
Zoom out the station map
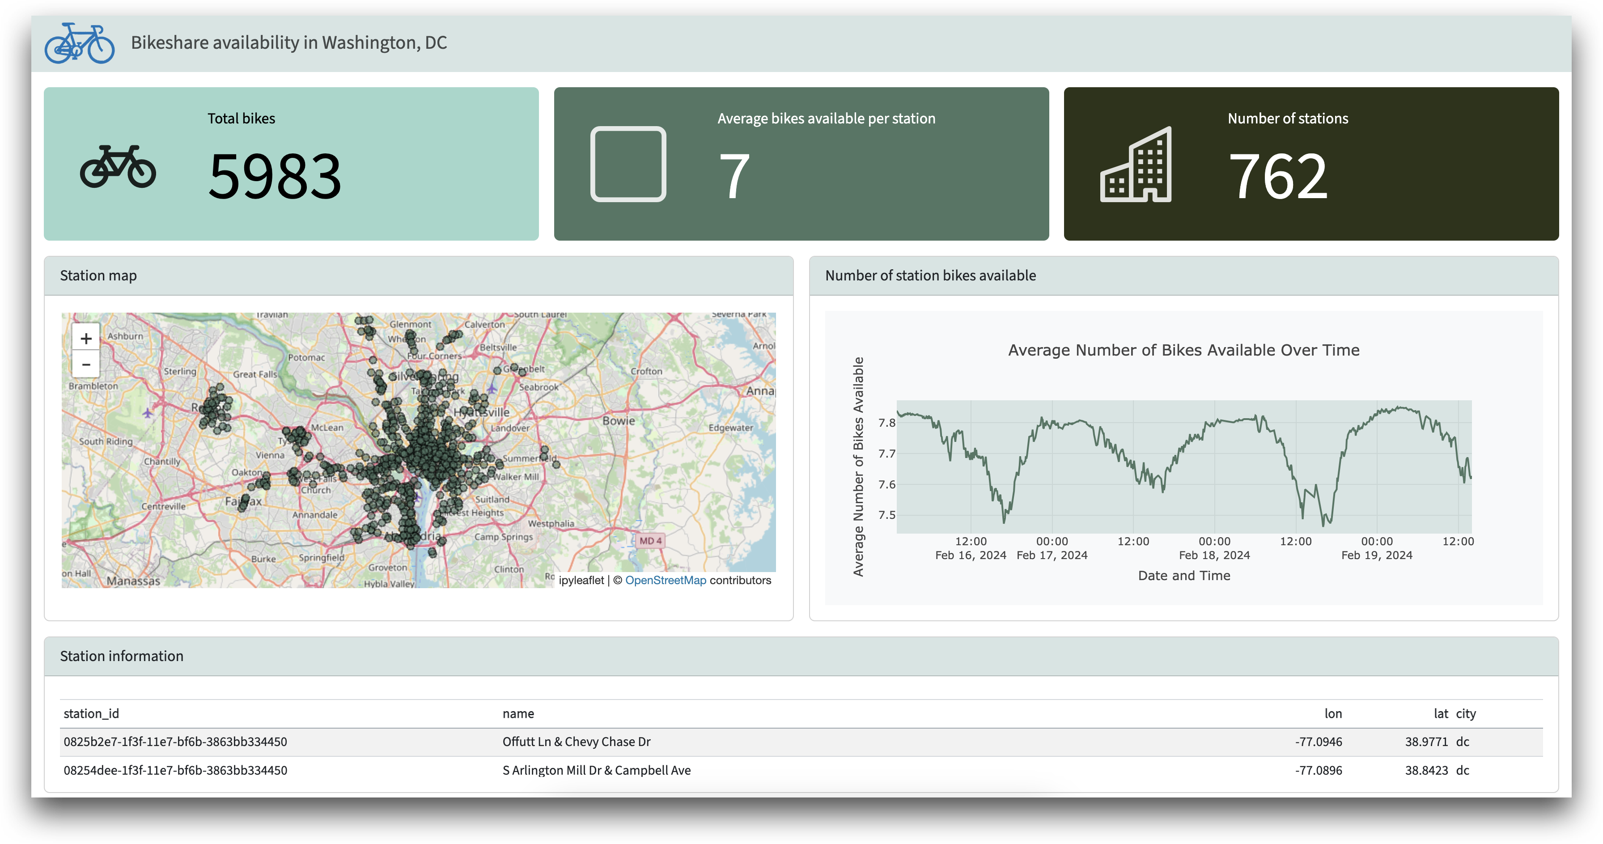pyautogui.click(x=86, y=365)
